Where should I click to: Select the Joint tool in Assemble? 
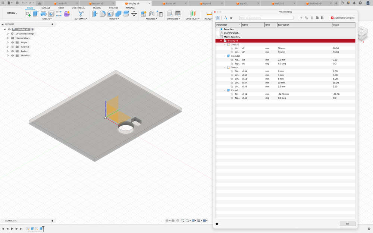[151, 13]
